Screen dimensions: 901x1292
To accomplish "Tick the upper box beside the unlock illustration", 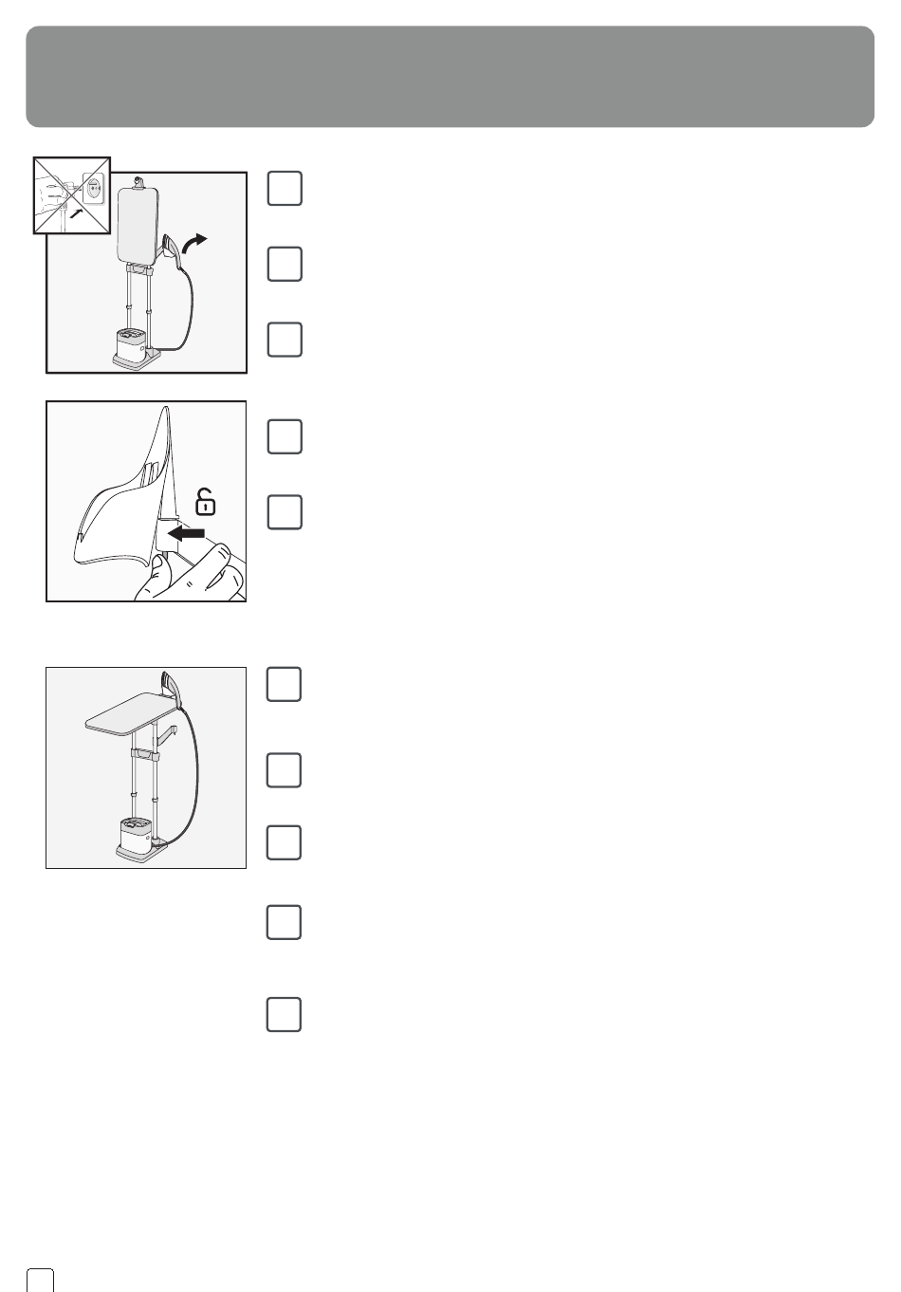I will pos(285,436).
